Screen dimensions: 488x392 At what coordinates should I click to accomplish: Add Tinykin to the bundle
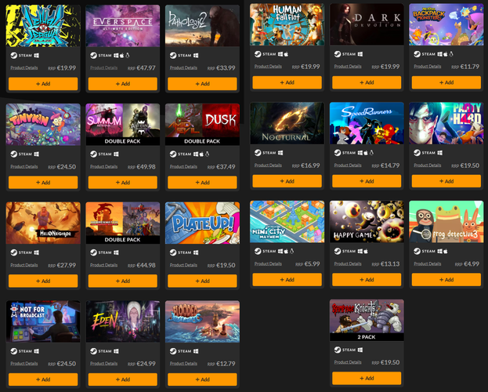tap(43, 183)
